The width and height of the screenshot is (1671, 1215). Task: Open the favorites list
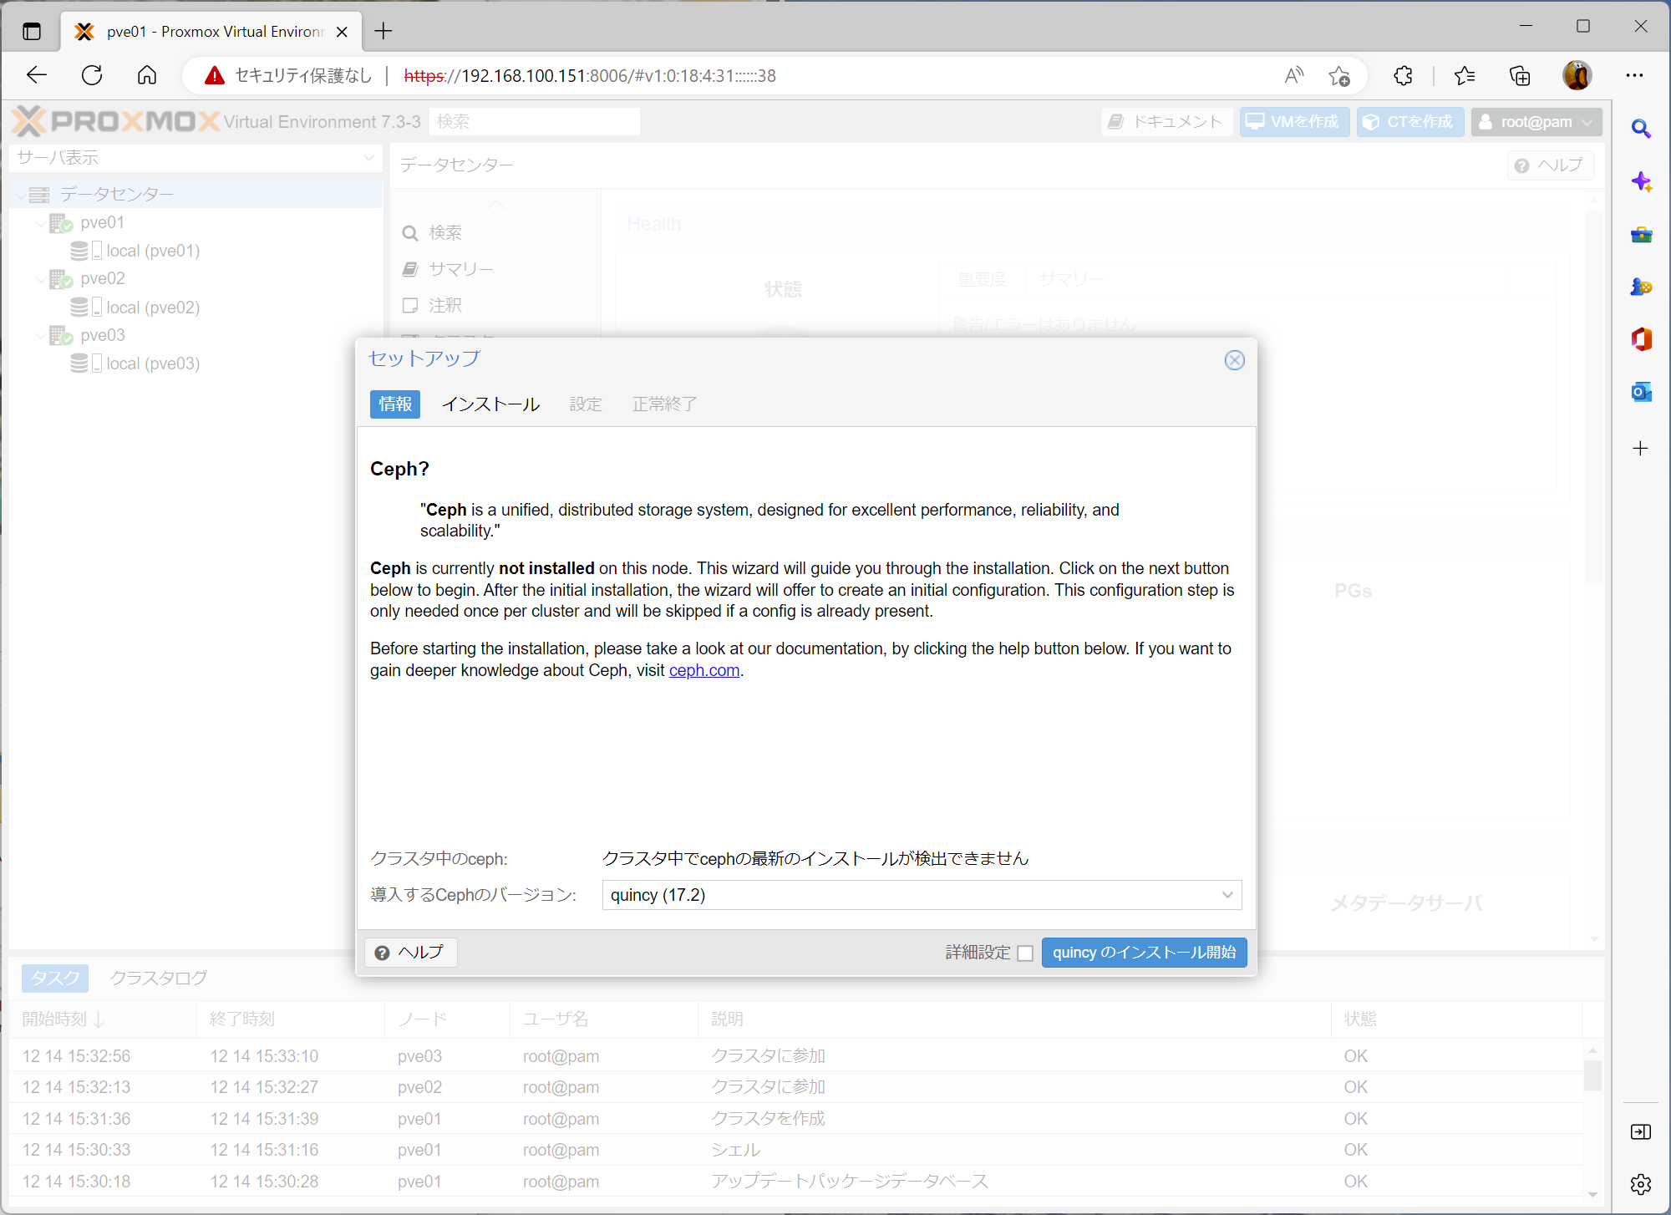coord(1465,76)
